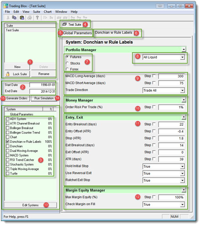
Task: Click the Edit Systems button
Action: [30, 205]
